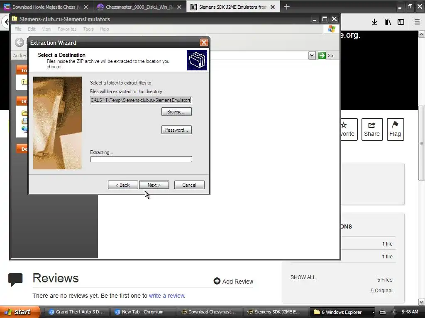Click the keyboard icon in system tray
Image resolution: width=425 pixels, height=318 pixels.
(382, 312)
